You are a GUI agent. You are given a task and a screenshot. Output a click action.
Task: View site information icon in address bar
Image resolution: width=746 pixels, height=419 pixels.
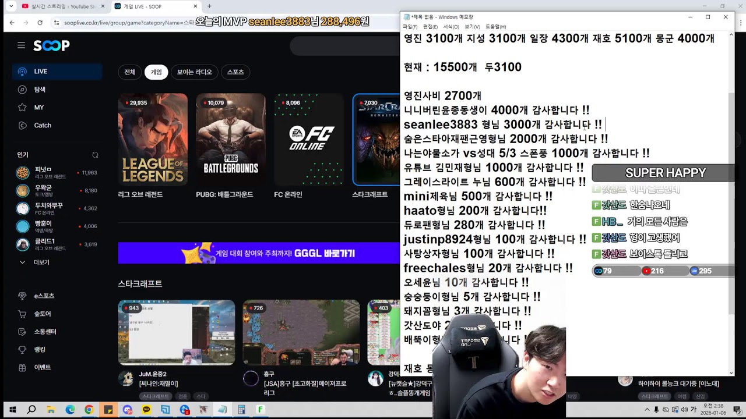[x=57, y=23]
